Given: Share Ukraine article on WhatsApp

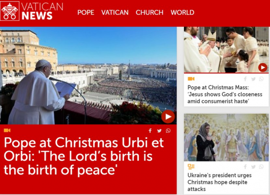Looking at the screenshot, I should pos(261,167).
